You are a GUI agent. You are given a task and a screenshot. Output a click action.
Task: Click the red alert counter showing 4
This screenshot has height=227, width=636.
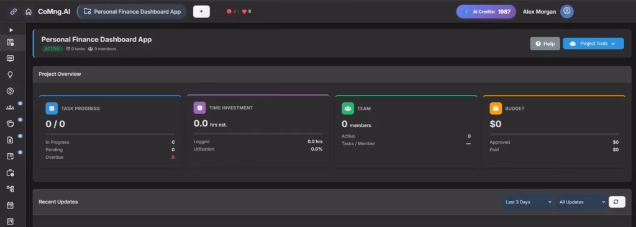tap(231, 12)
